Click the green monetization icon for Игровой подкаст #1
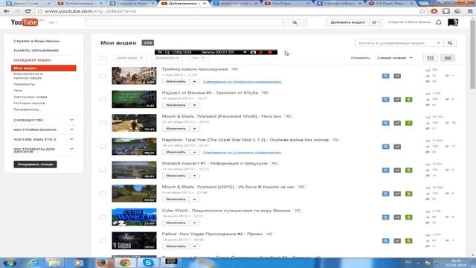Screen dimensions: 476x268 click(408, 170)
